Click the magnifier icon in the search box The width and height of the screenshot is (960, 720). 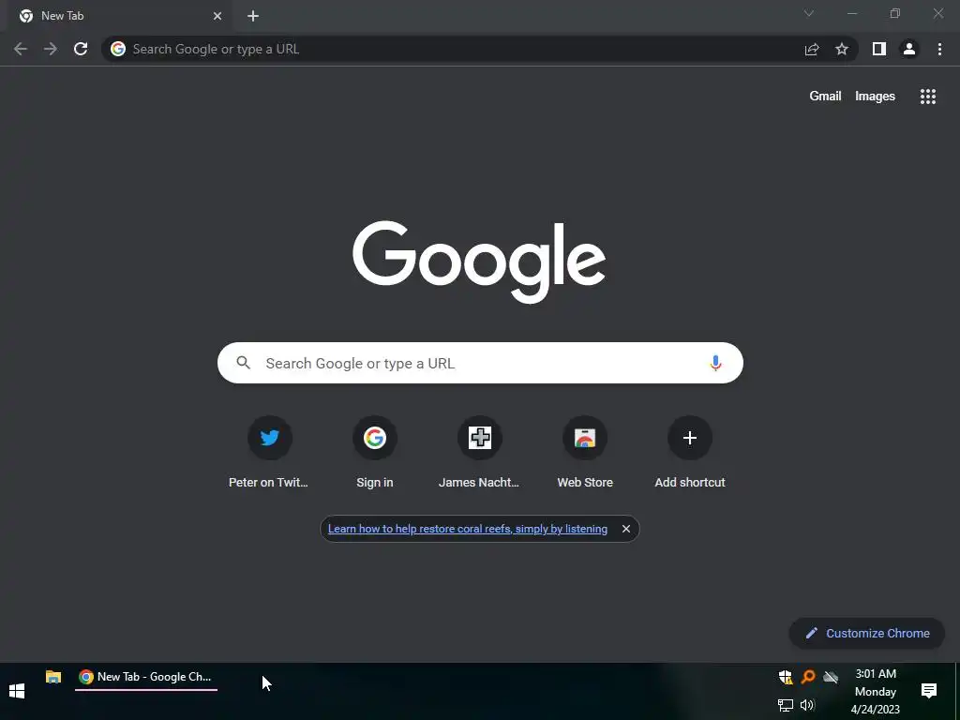tap(244, 363)
